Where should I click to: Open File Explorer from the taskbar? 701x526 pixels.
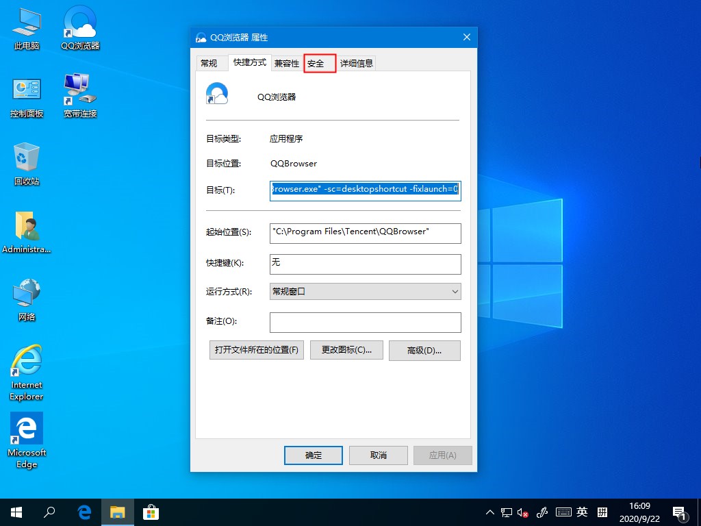tap(117, 512)
